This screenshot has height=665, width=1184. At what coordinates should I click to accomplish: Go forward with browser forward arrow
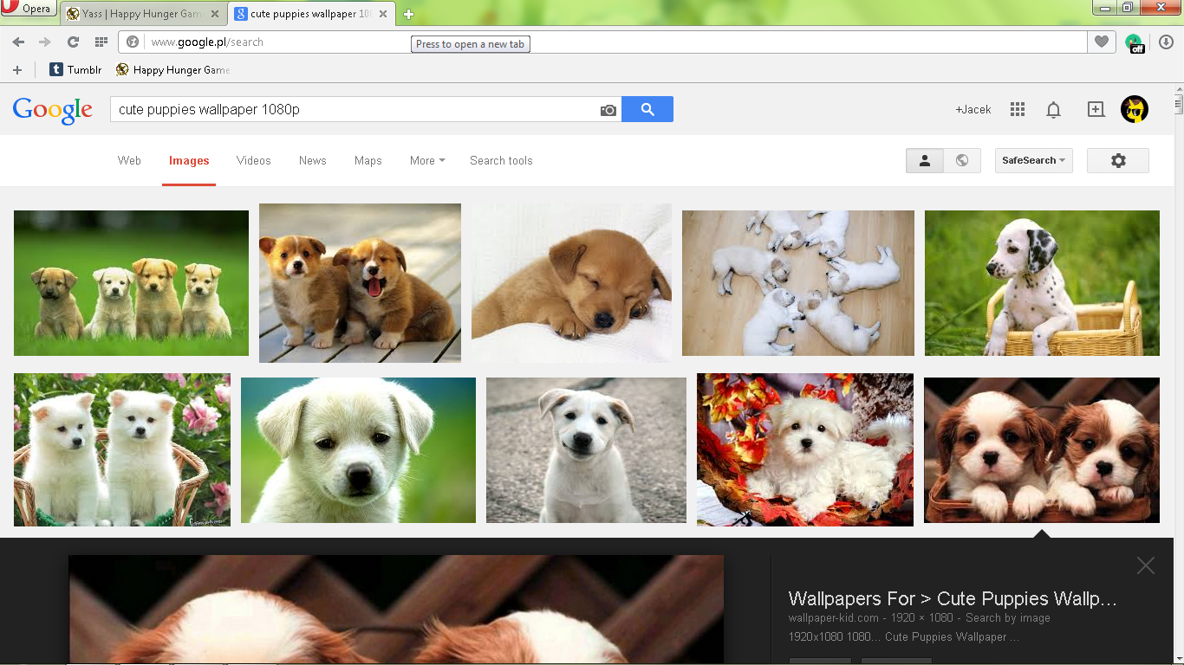(x=45, y=42)
